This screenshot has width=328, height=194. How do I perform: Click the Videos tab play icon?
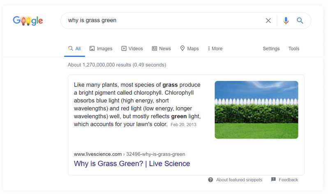tap(124, 48)
